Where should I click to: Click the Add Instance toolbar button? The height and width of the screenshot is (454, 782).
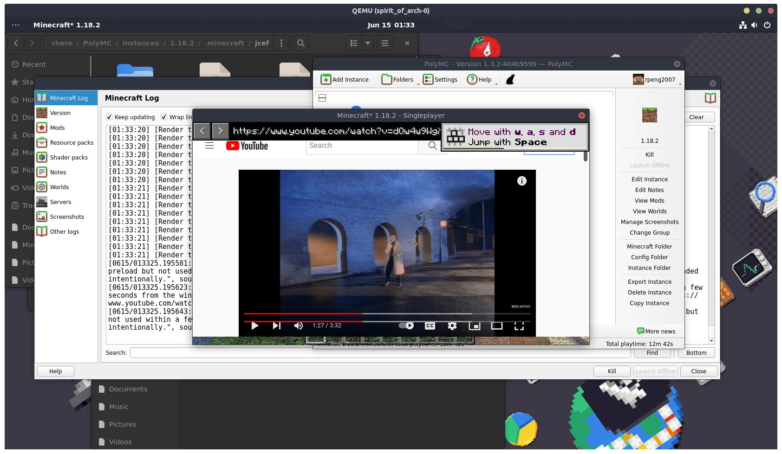coord(345,79)
